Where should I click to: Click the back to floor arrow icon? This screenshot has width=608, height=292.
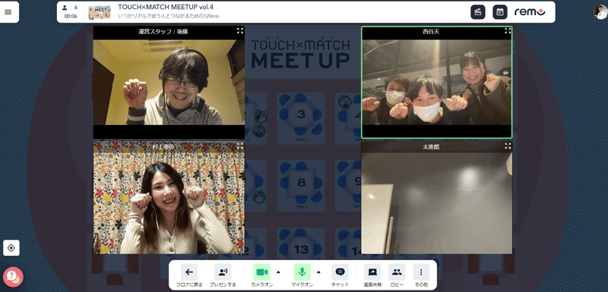(x=188, y=272)
